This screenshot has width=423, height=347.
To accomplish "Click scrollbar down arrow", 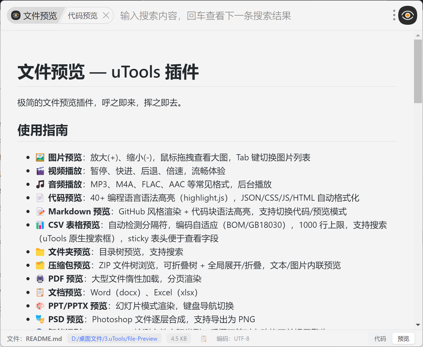I will [x=418, y=325].
